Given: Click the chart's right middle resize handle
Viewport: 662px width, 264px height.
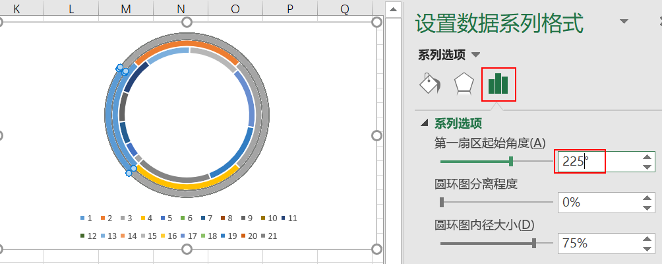Looking at the screenshot, I should click(377, 135).
